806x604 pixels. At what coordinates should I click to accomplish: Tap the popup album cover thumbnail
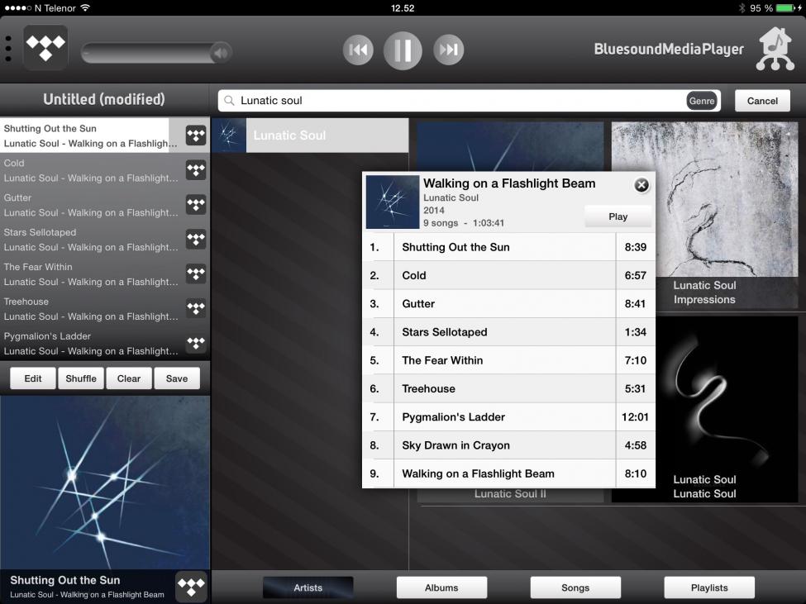point(392,202)
